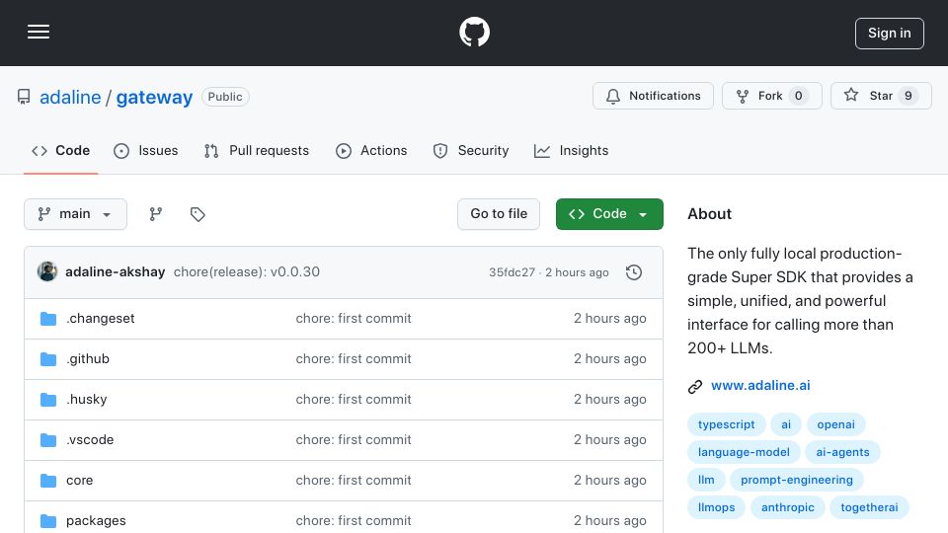The image size is (948, 533).
Task: Fork the gateway repository
Action: (x=771, y=96)
